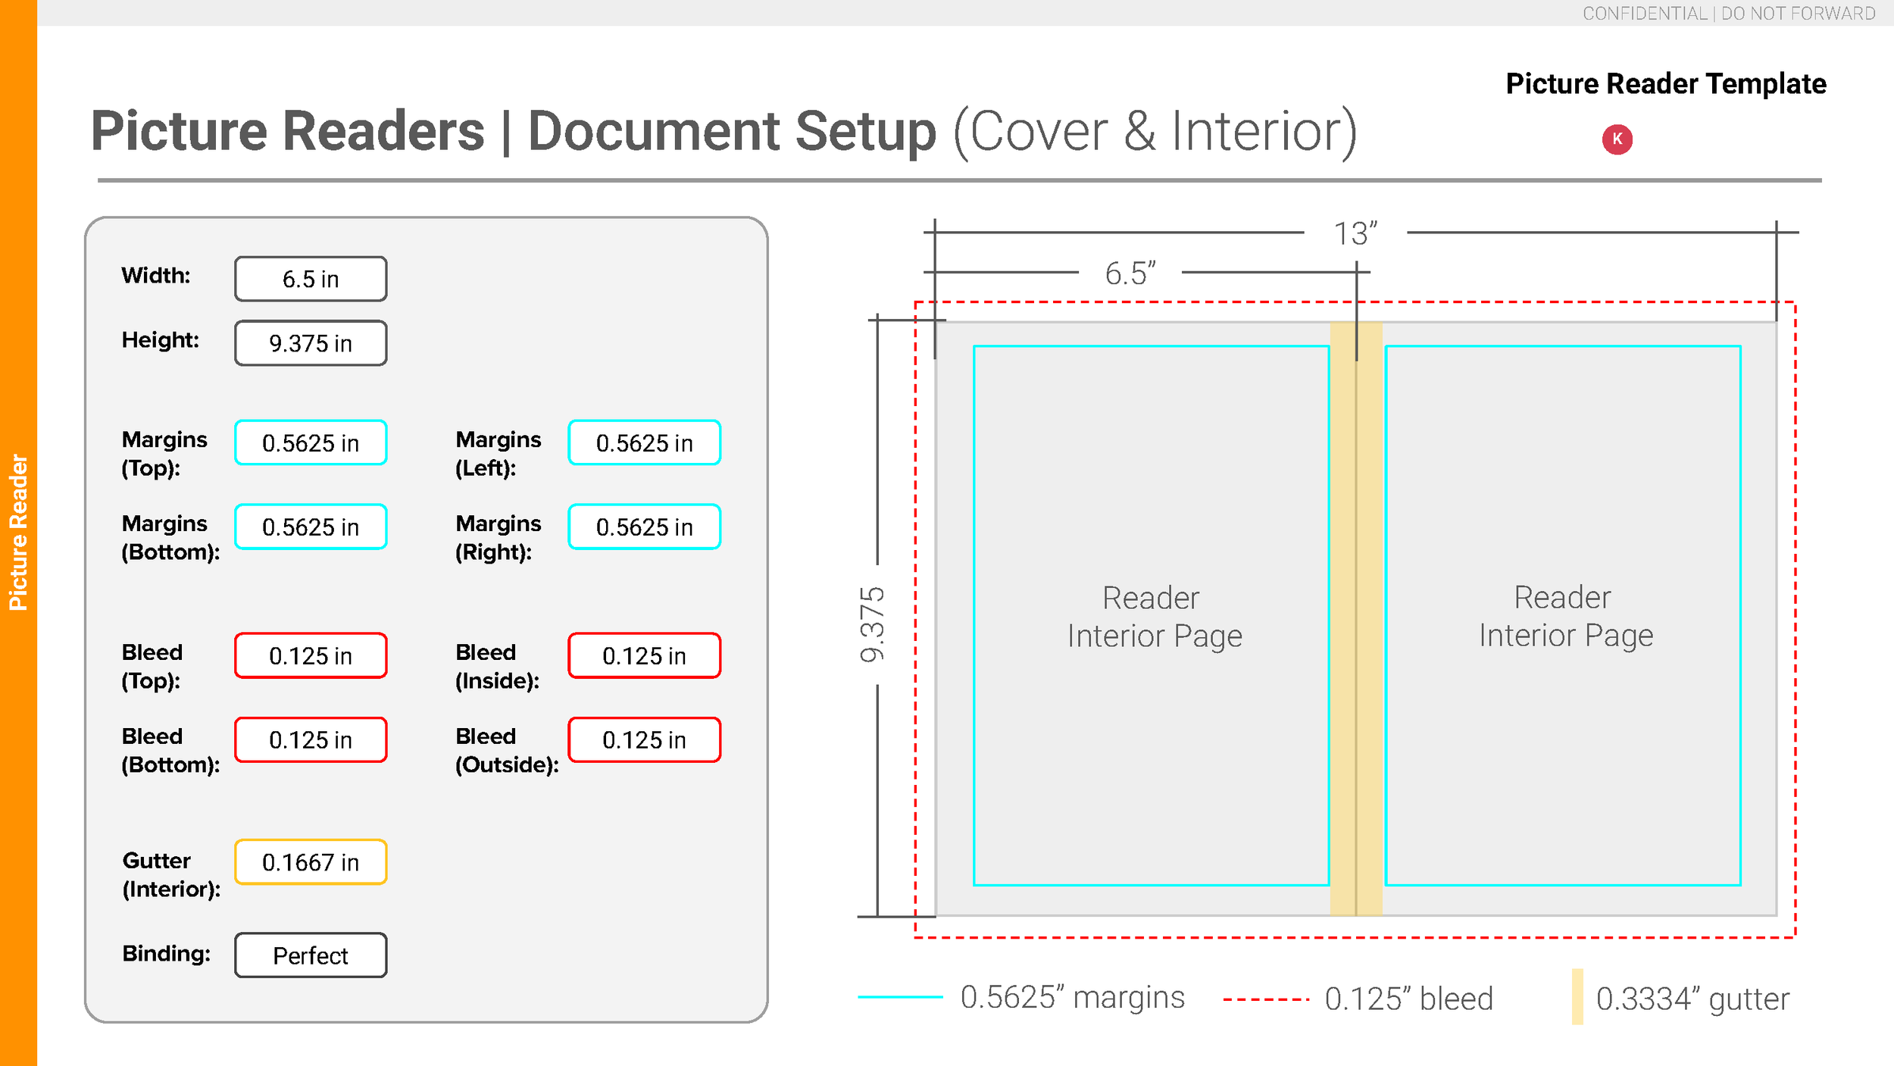This screenshot has width=1894, height=1066.
Task: Click the yellow gutter strip in diagram
Action: (1356, 618)
